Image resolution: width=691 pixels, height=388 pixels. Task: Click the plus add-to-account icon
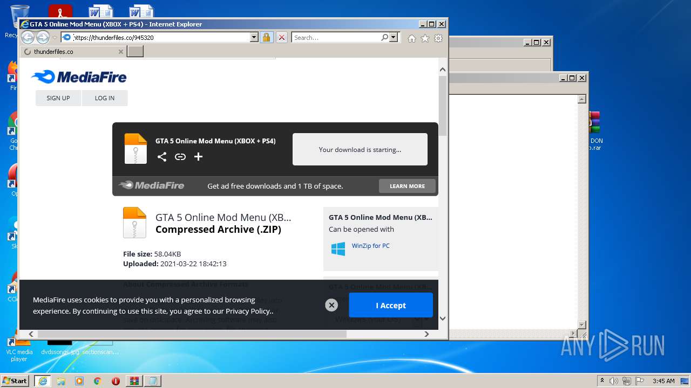(198, 157)
